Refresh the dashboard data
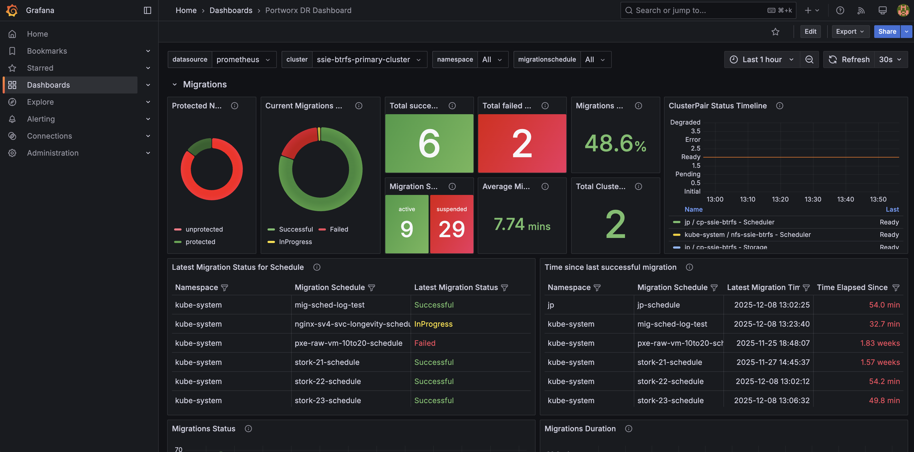Image resolution: width=914 pixels, height=452 pixels. (x=848, y=59)
